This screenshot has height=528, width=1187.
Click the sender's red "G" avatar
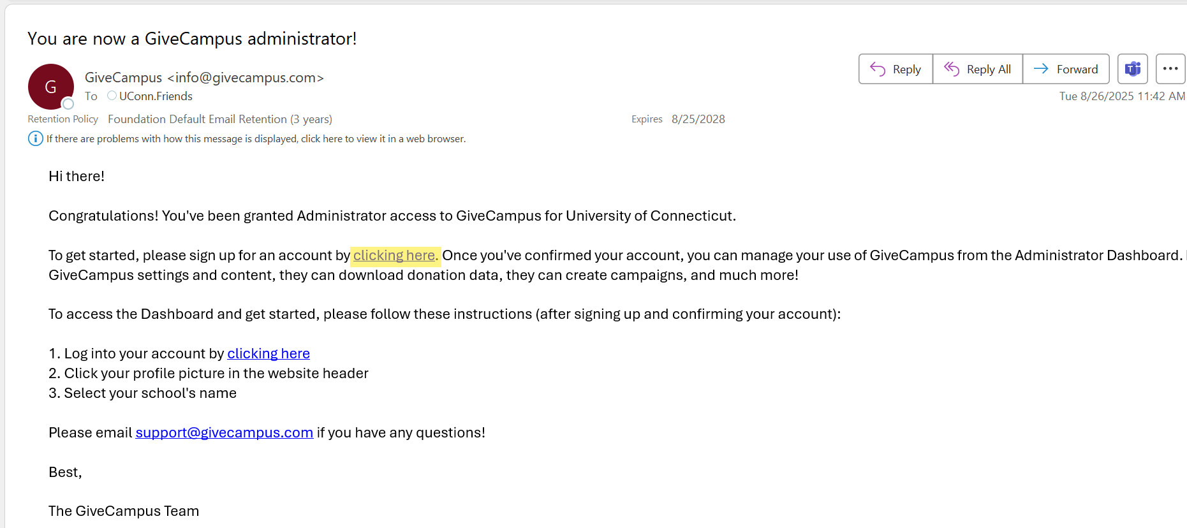coord(50,87)
